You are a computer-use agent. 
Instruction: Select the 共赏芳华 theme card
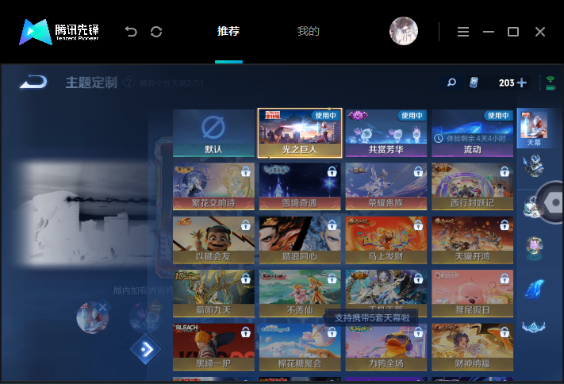(x=386, y=133)
